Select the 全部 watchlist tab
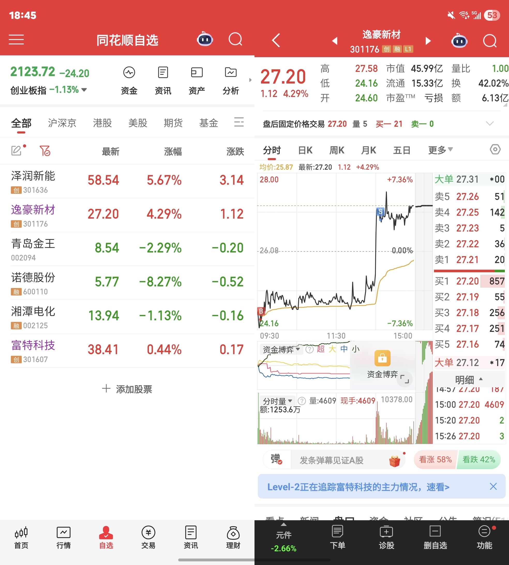This screenshot has width=509, height=565. [21, 123]
